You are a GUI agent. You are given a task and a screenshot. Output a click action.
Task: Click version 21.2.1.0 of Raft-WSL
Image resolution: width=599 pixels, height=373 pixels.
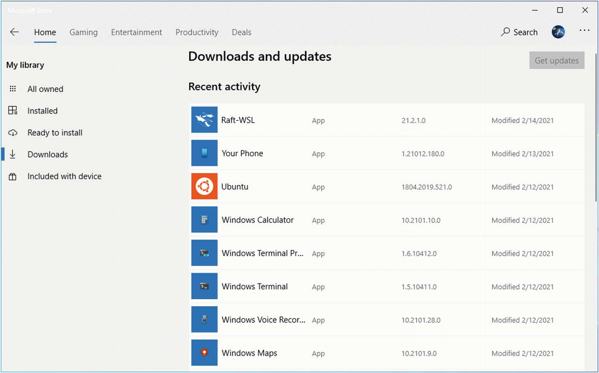click(414, 121)
